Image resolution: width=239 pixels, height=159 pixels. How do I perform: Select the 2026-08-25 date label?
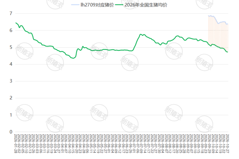[181, 143]
